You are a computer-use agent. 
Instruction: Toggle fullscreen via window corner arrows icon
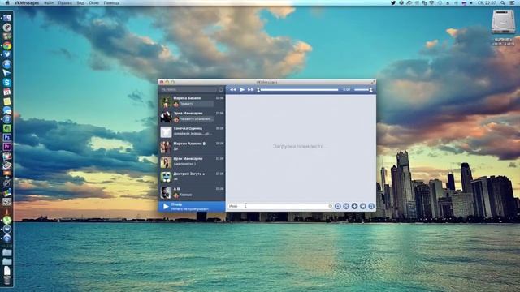tap(373, 82)
